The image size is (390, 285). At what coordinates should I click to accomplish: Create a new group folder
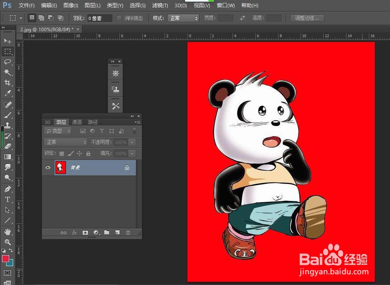pyautogui.click(x=107, y=233)
